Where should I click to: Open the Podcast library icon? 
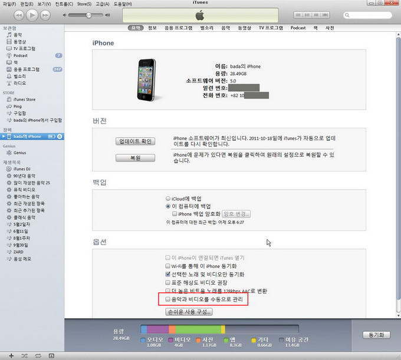coord(9,55)
